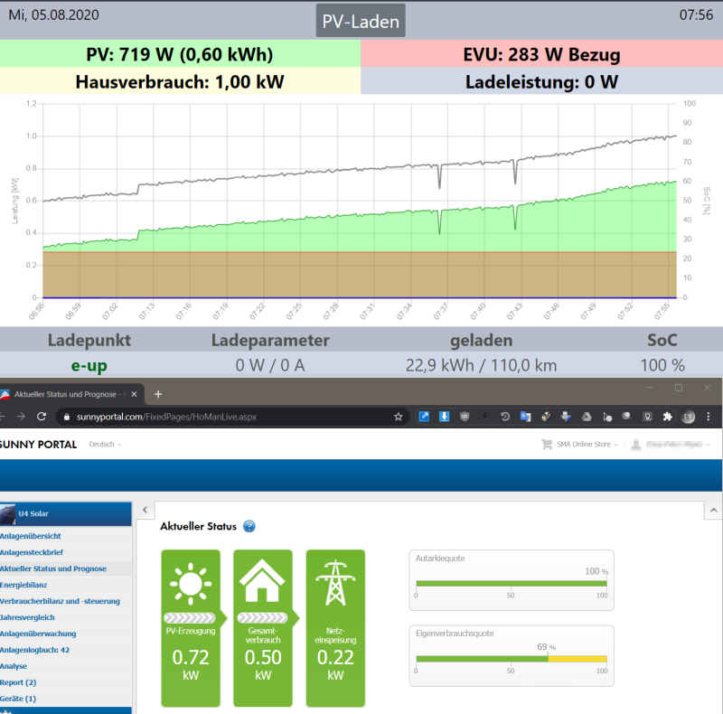Click the PV-Erzeugung sun tile
The image size is (723, 714).
point(191,628)
